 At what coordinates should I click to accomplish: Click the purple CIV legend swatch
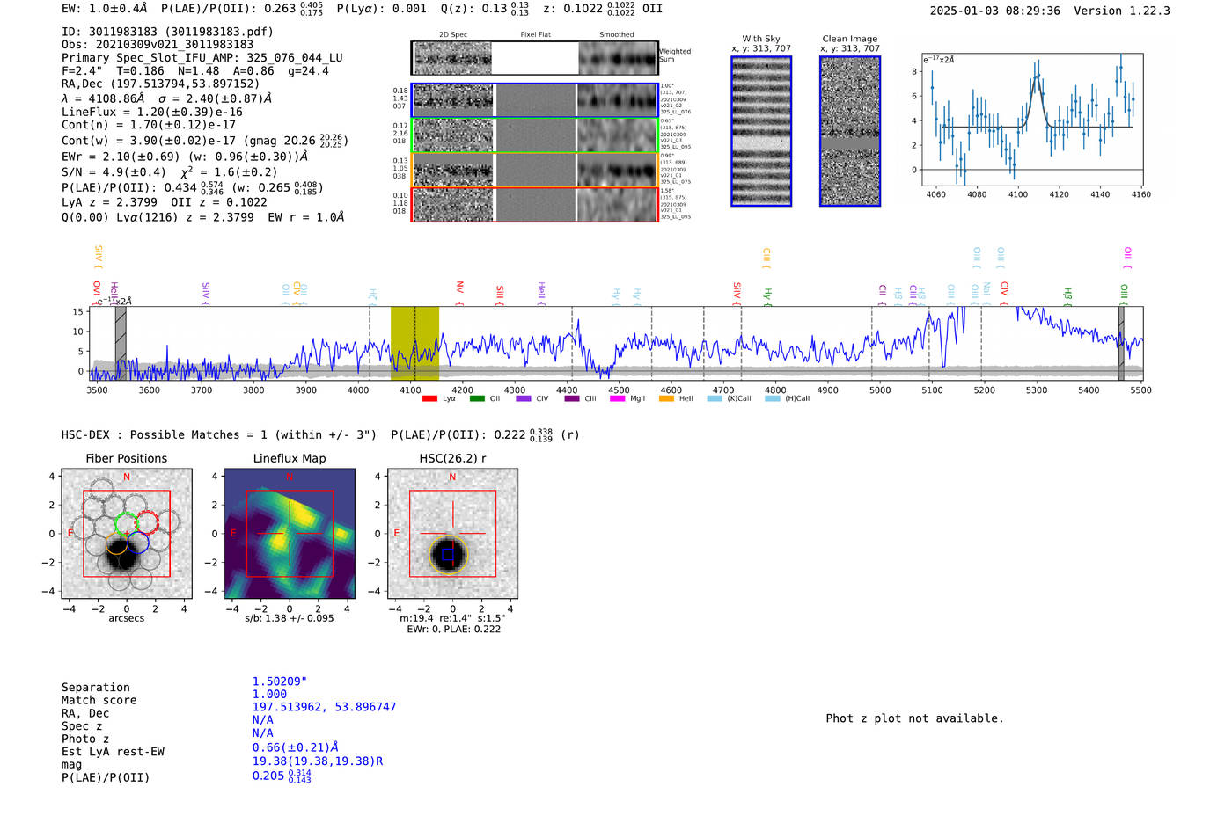524,398
